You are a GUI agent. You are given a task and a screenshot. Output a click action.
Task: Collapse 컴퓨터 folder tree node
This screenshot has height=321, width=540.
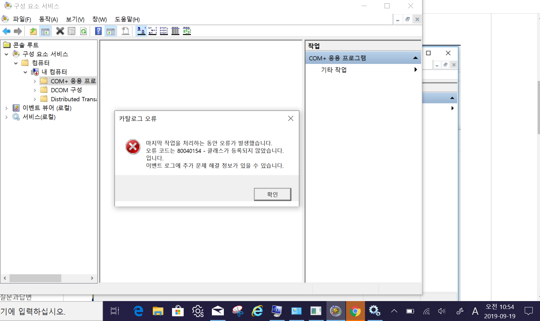[16, 63]
